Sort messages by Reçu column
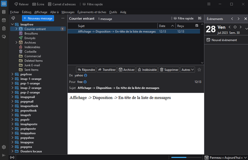Screen dimensions: 248x160 coord(180,26)
